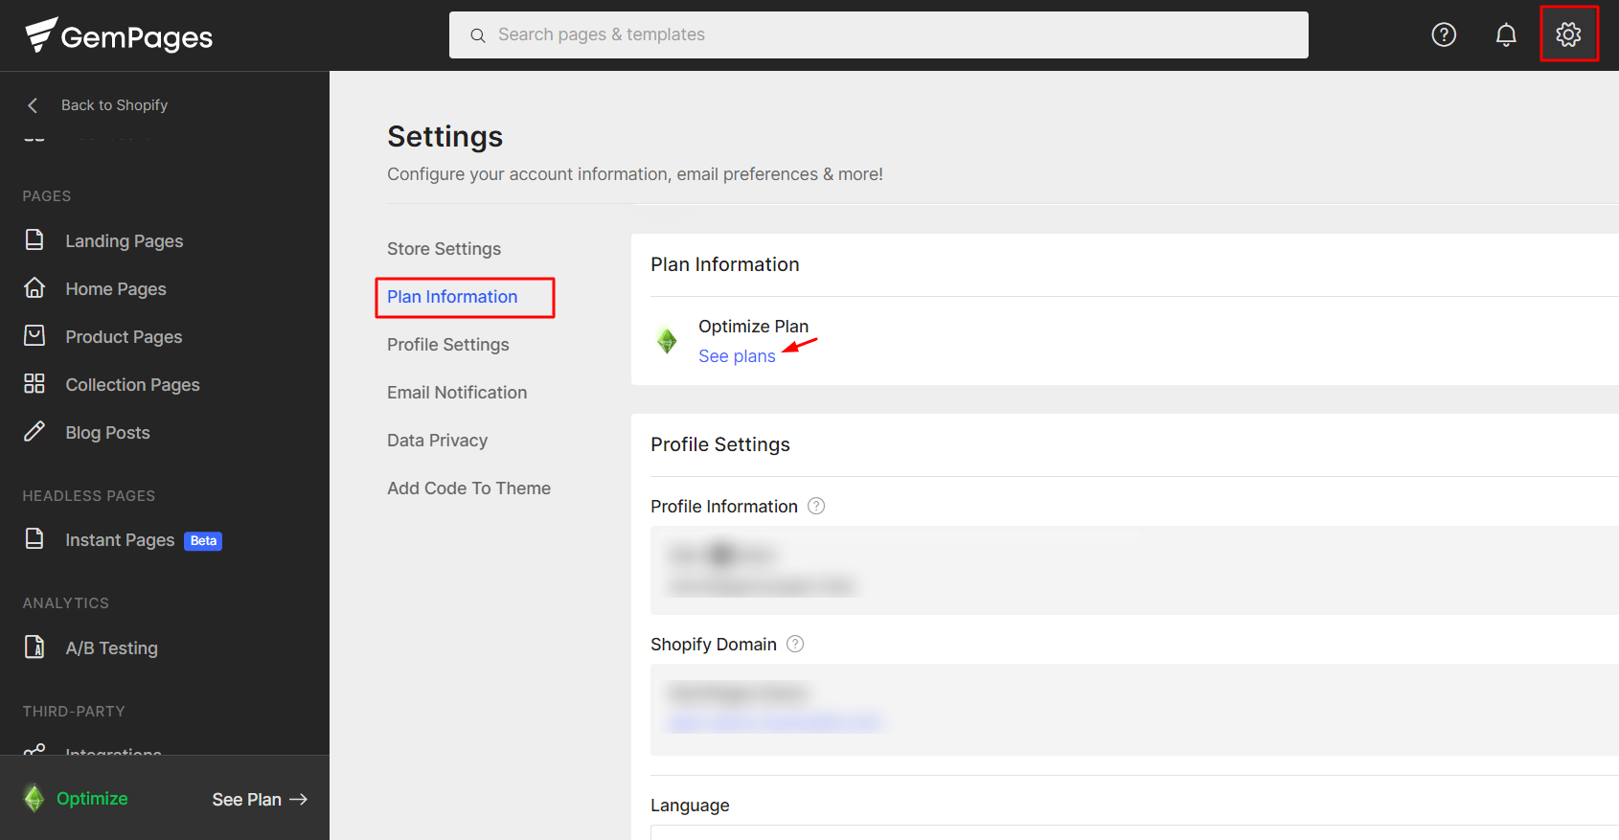The image size is (1619, 840).
Task: Select the Data Privacy section
Action: click(x=437, y=441)
